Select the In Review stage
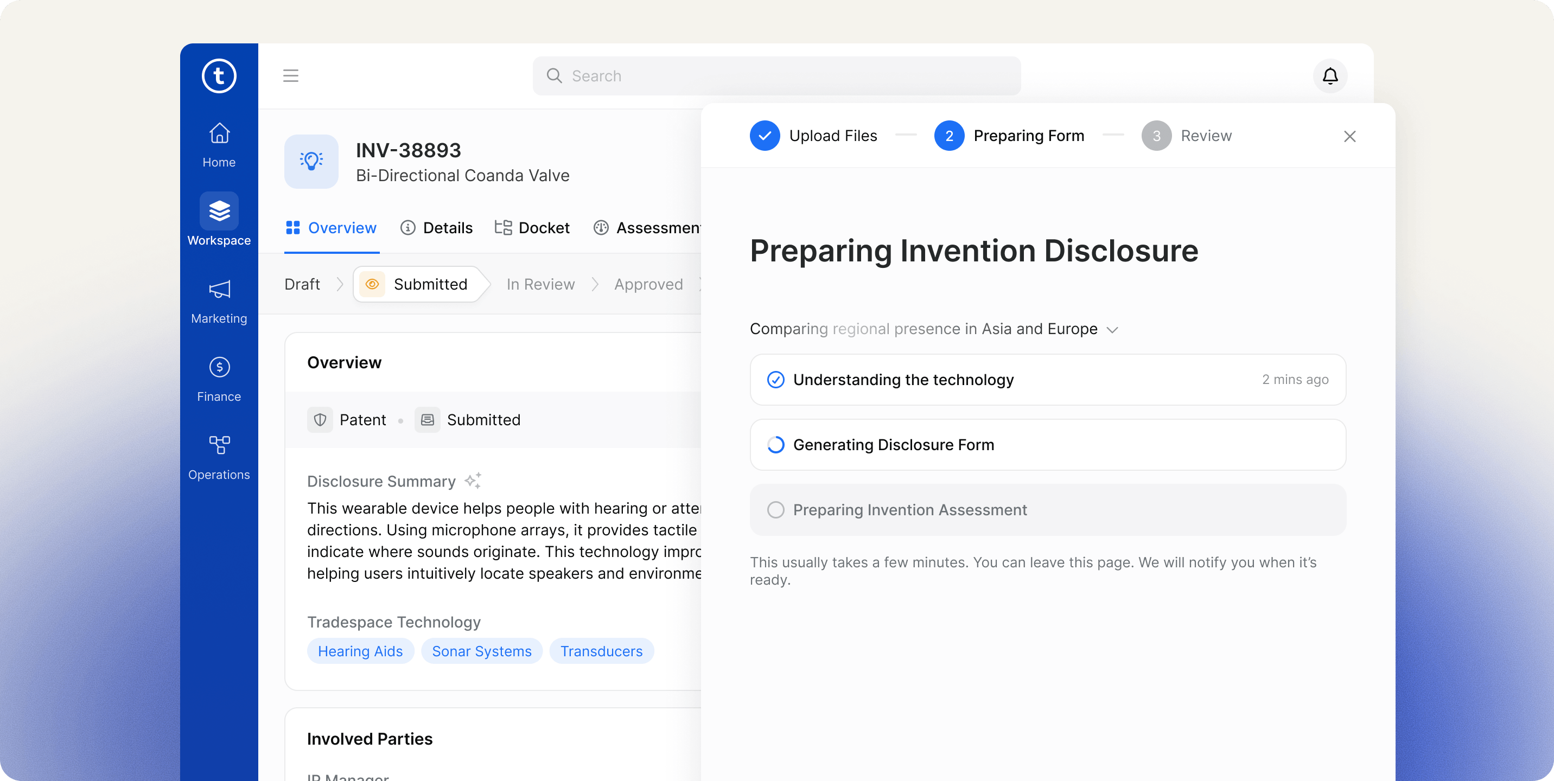 coord(540,284)
